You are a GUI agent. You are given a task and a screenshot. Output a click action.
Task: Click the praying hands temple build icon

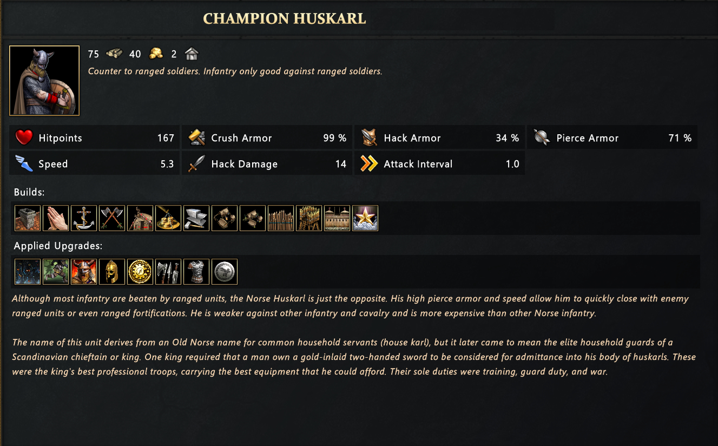click(56, 218)
